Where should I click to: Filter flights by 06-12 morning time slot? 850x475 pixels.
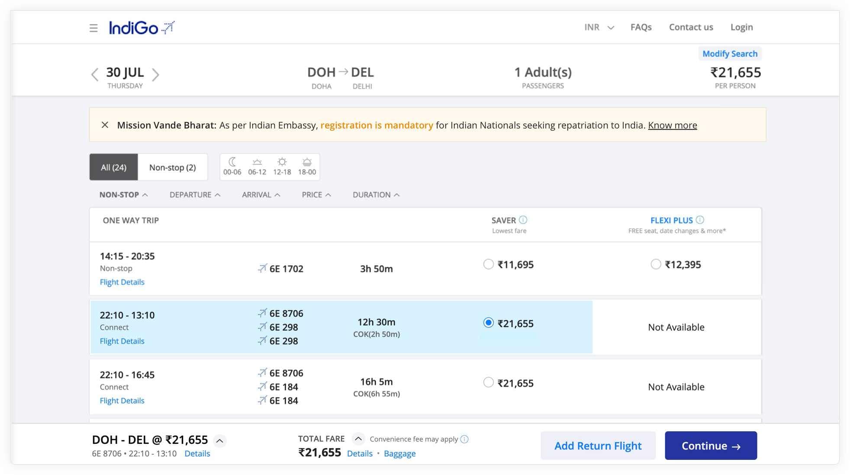257,167
